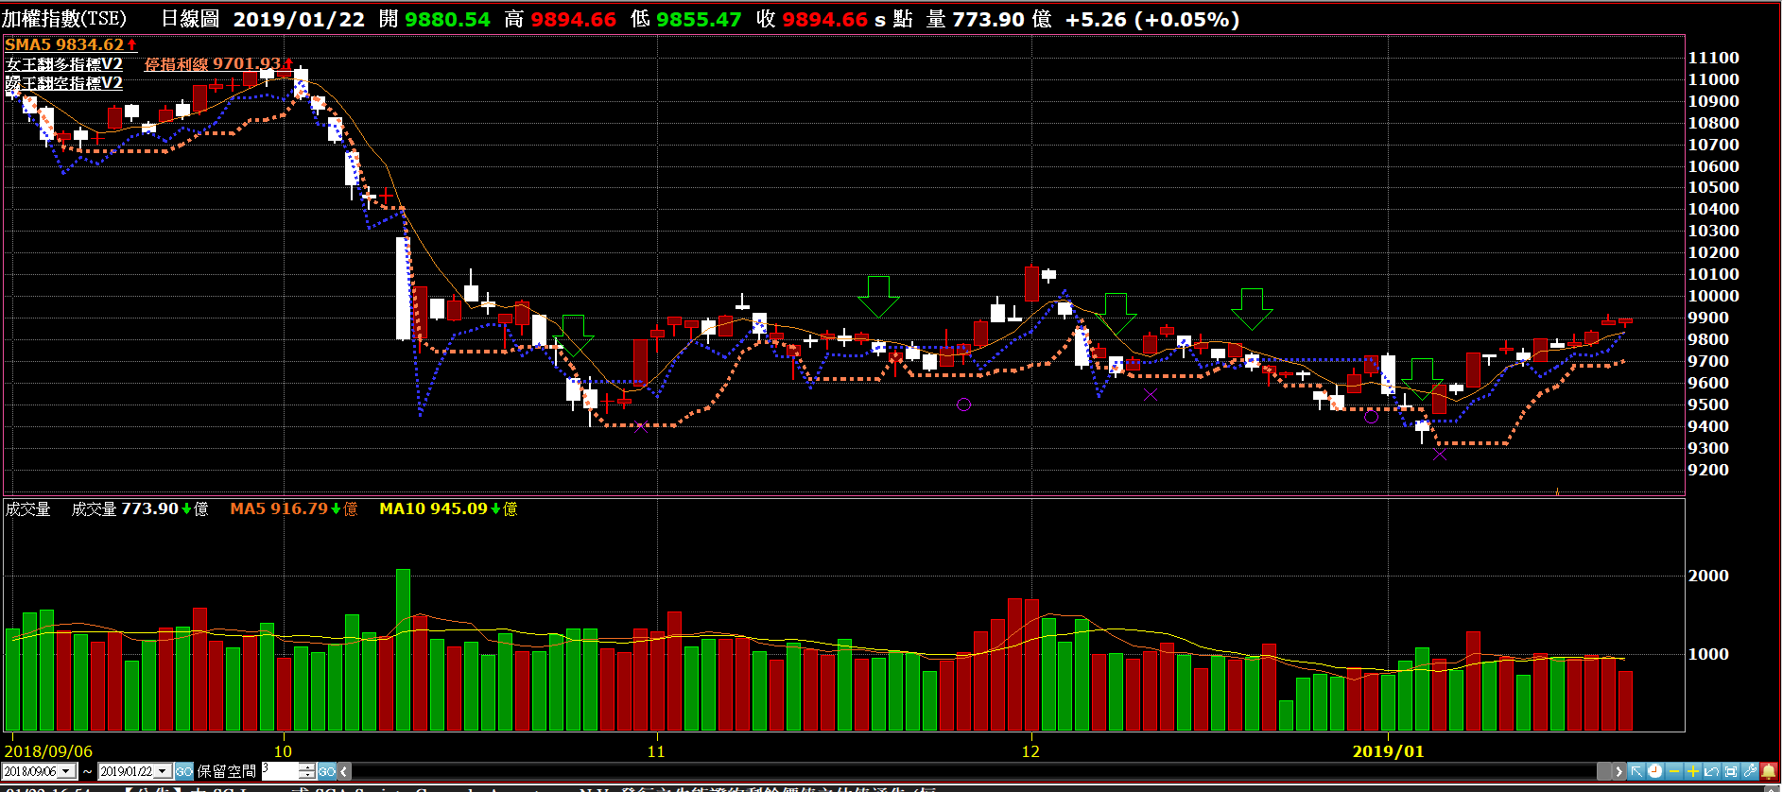Click the 霸王翻空指標V2 indicator label
Screen dimensions: 1783x792
[x=64, y=82]
